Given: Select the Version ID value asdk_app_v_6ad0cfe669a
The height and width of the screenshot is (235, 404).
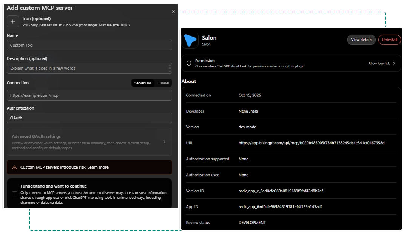Looking at the screenshot, I should (282, 191).
